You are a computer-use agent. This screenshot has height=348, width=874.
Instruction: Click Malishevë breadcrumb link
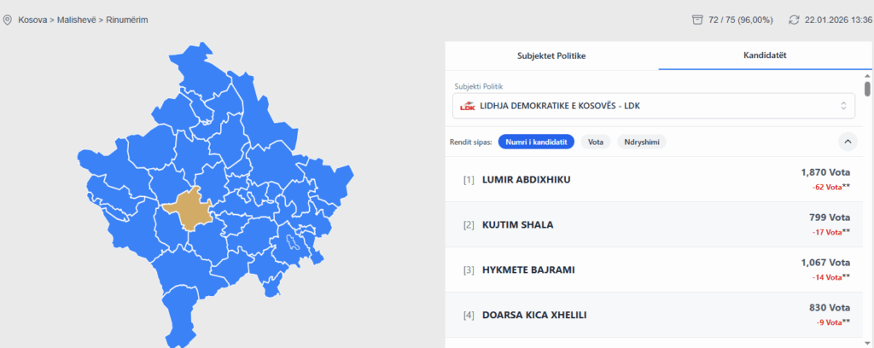[x=77, y=20]
